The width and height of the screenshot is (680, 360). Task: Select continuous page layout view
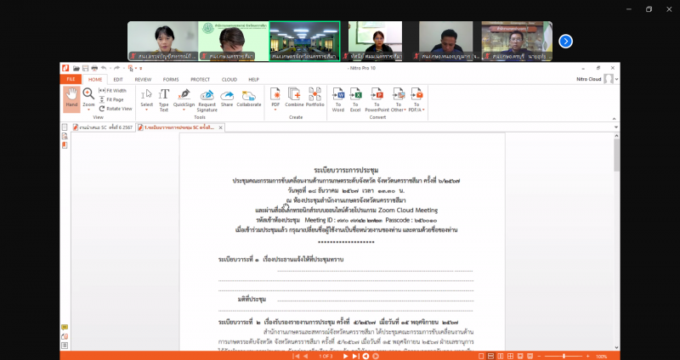(x=491, y=356)
